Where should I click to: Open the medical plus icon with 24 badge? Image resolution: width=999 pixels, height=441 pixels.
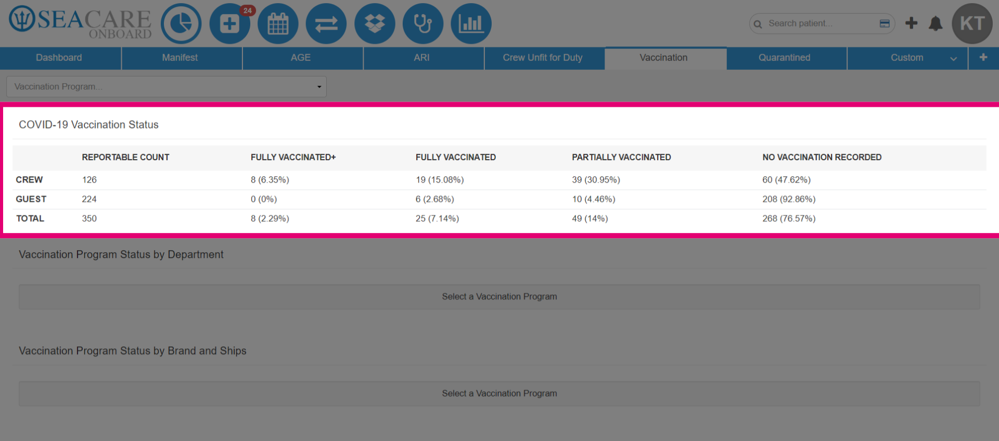click(x=229, y=23)
